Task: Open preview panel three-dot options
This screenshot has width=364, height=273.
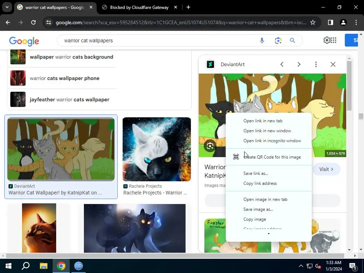Action: point(316,64)
